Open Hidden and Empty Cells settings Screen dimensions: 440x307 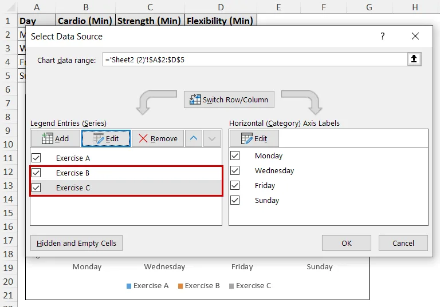click(x=76, y=243)
